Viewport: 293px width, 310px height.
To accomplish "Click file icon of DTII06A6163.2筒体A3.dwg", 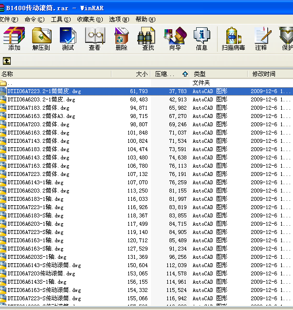I will pyautogui.click(x=3, y=116).
